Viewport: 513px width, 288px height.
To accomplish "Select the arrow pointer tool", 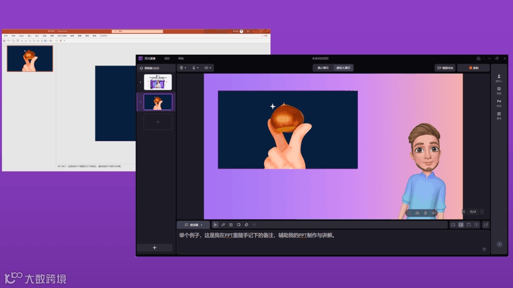I will (215, 225).
